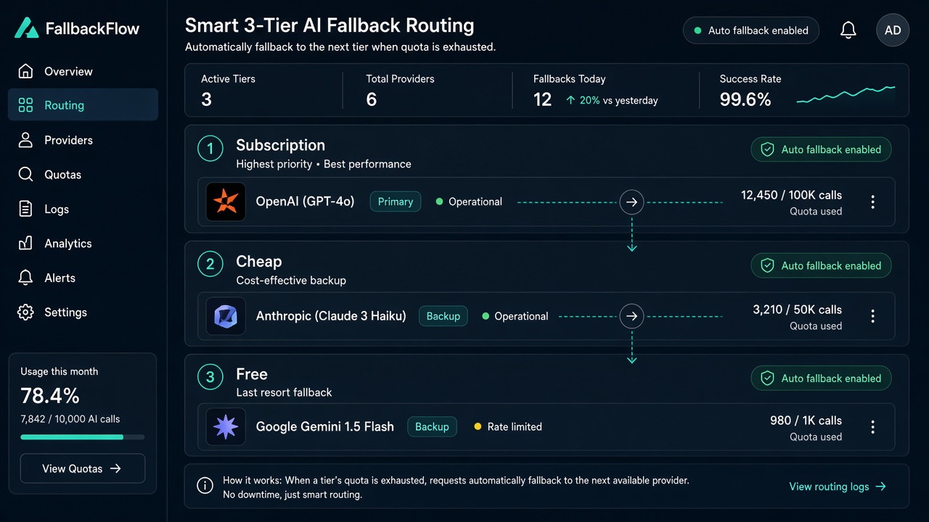929x522 pixels.
Task: Click the Settings gear icon
Action: (x=25, y=312)
